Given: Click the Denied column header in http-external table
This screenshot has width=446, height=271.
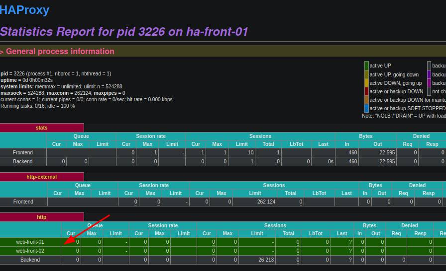Looking at the screenshot, I should [x=417, y=185].
